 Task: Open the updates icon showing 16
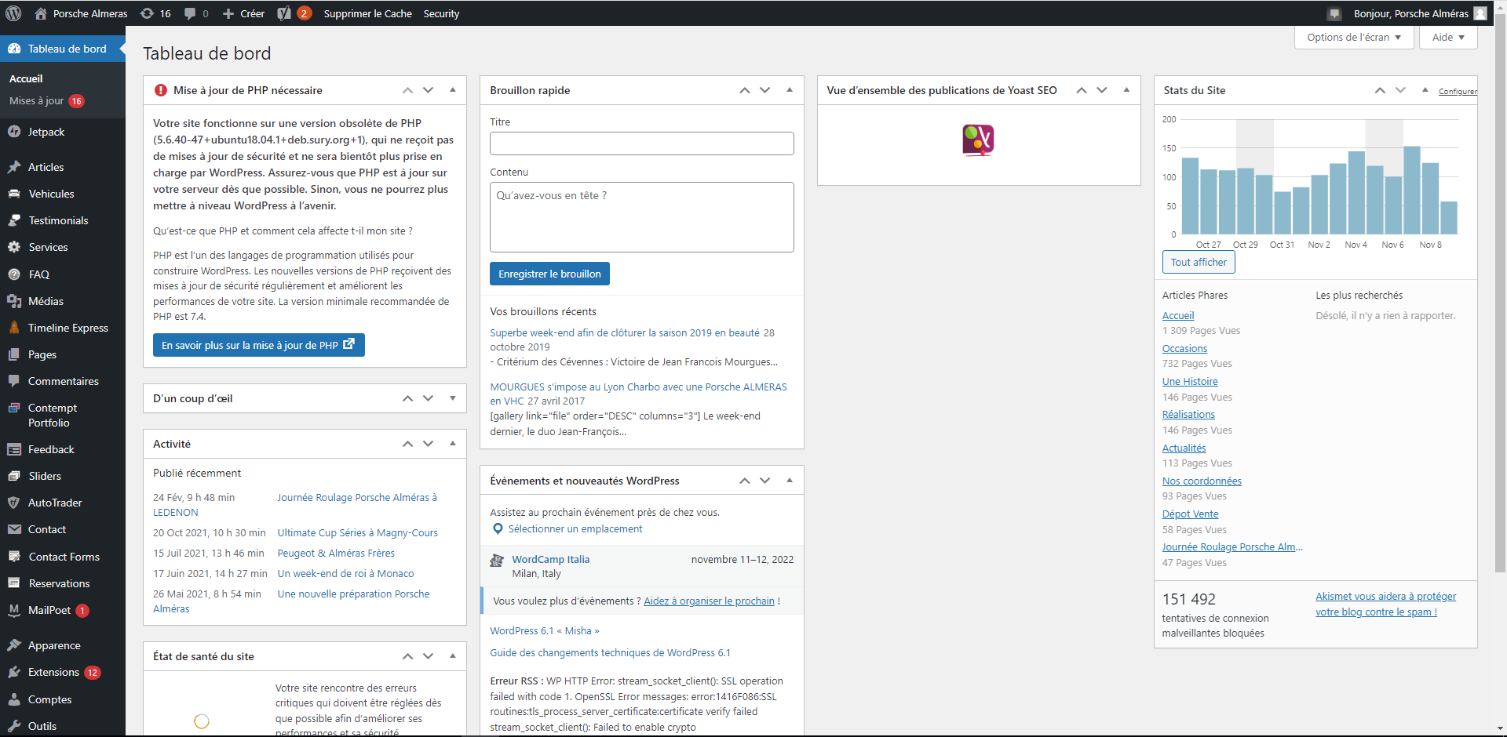click(x=155, y=13)
